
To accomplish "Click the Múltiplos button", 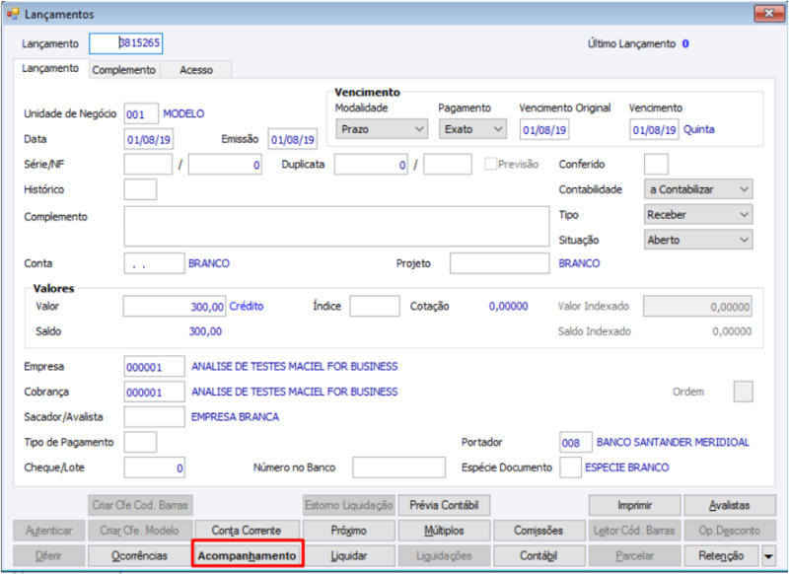I will pyautogui.click(x=444, y=531).
